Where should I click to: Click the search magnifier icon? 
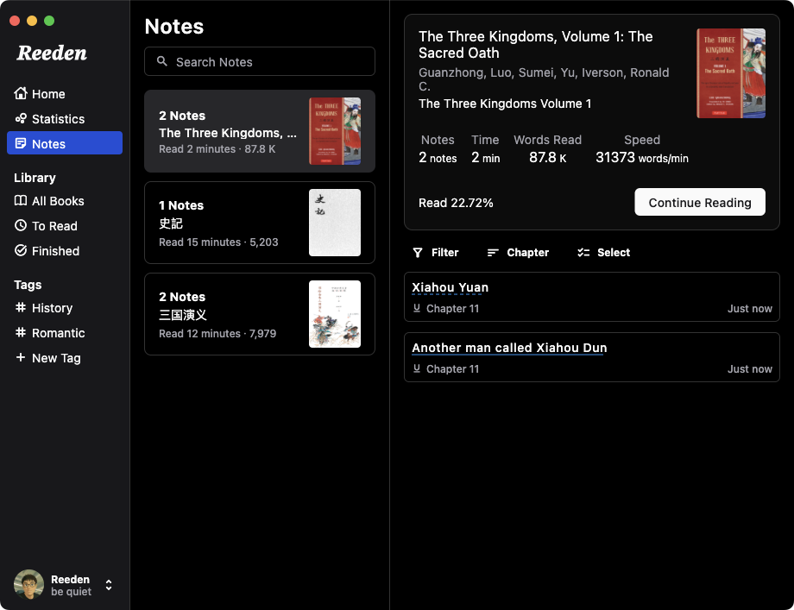point(161,61)
